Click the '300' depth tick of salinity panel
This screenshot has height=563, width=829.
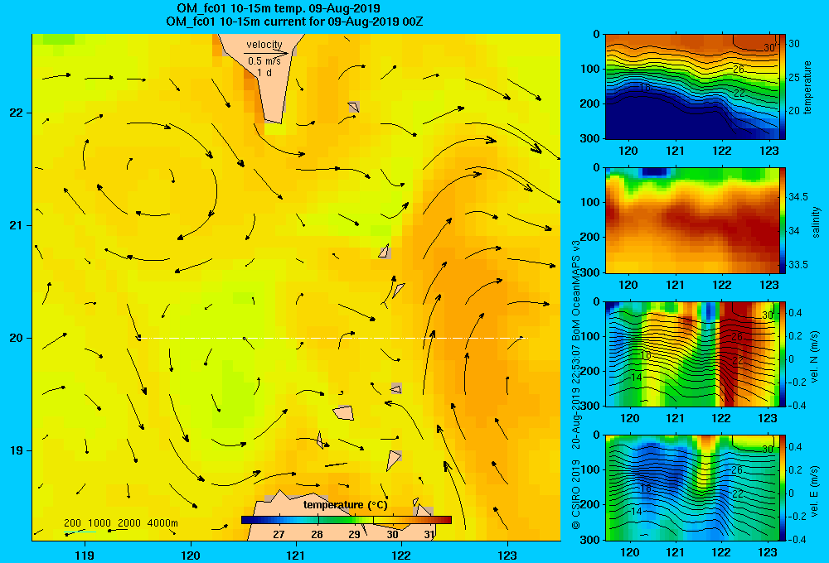590,272
